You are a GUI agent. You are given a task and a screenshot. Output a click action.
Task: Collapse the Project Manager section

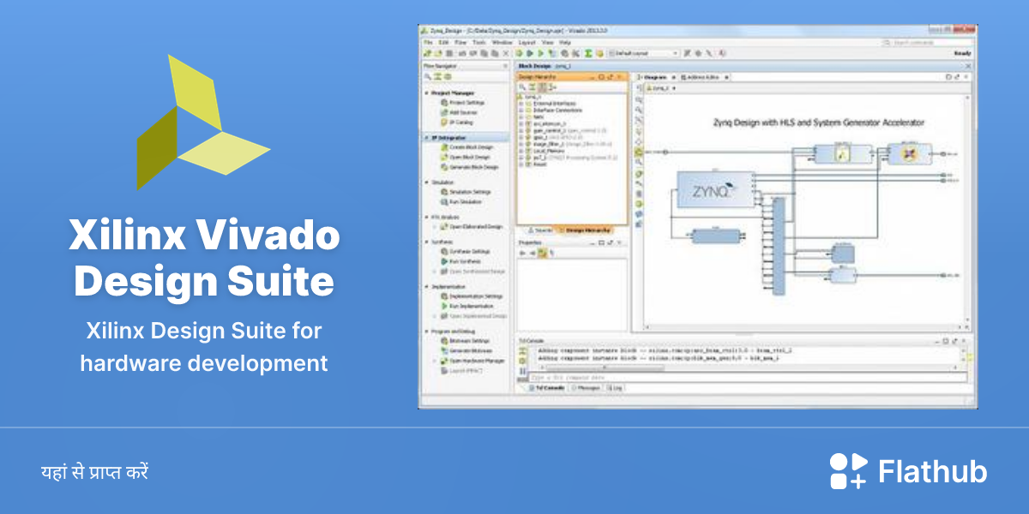427,93
